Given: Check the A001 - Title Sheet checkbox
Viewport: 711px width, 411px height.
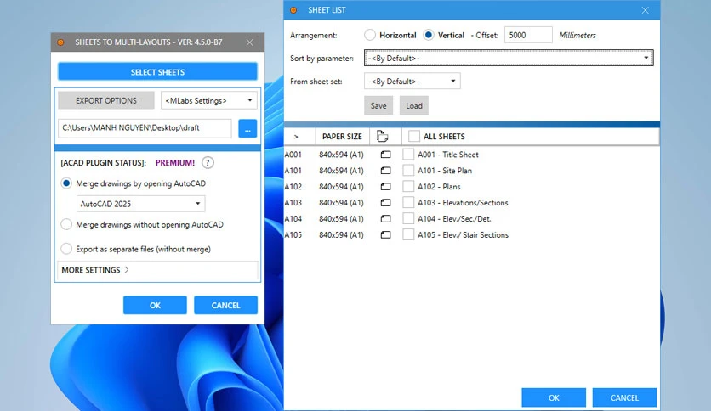Looking at the screenshot, I should point(408,155).
